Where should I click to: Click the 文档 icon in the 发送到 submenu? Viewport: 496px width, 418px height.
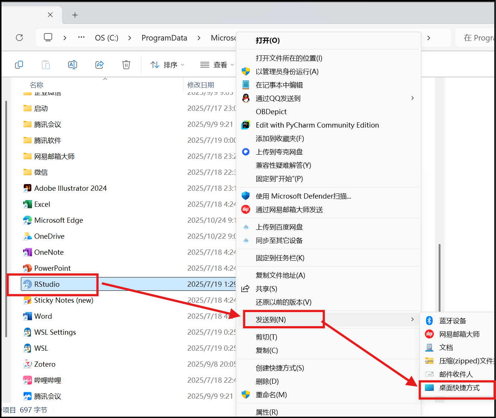point(429,347)
